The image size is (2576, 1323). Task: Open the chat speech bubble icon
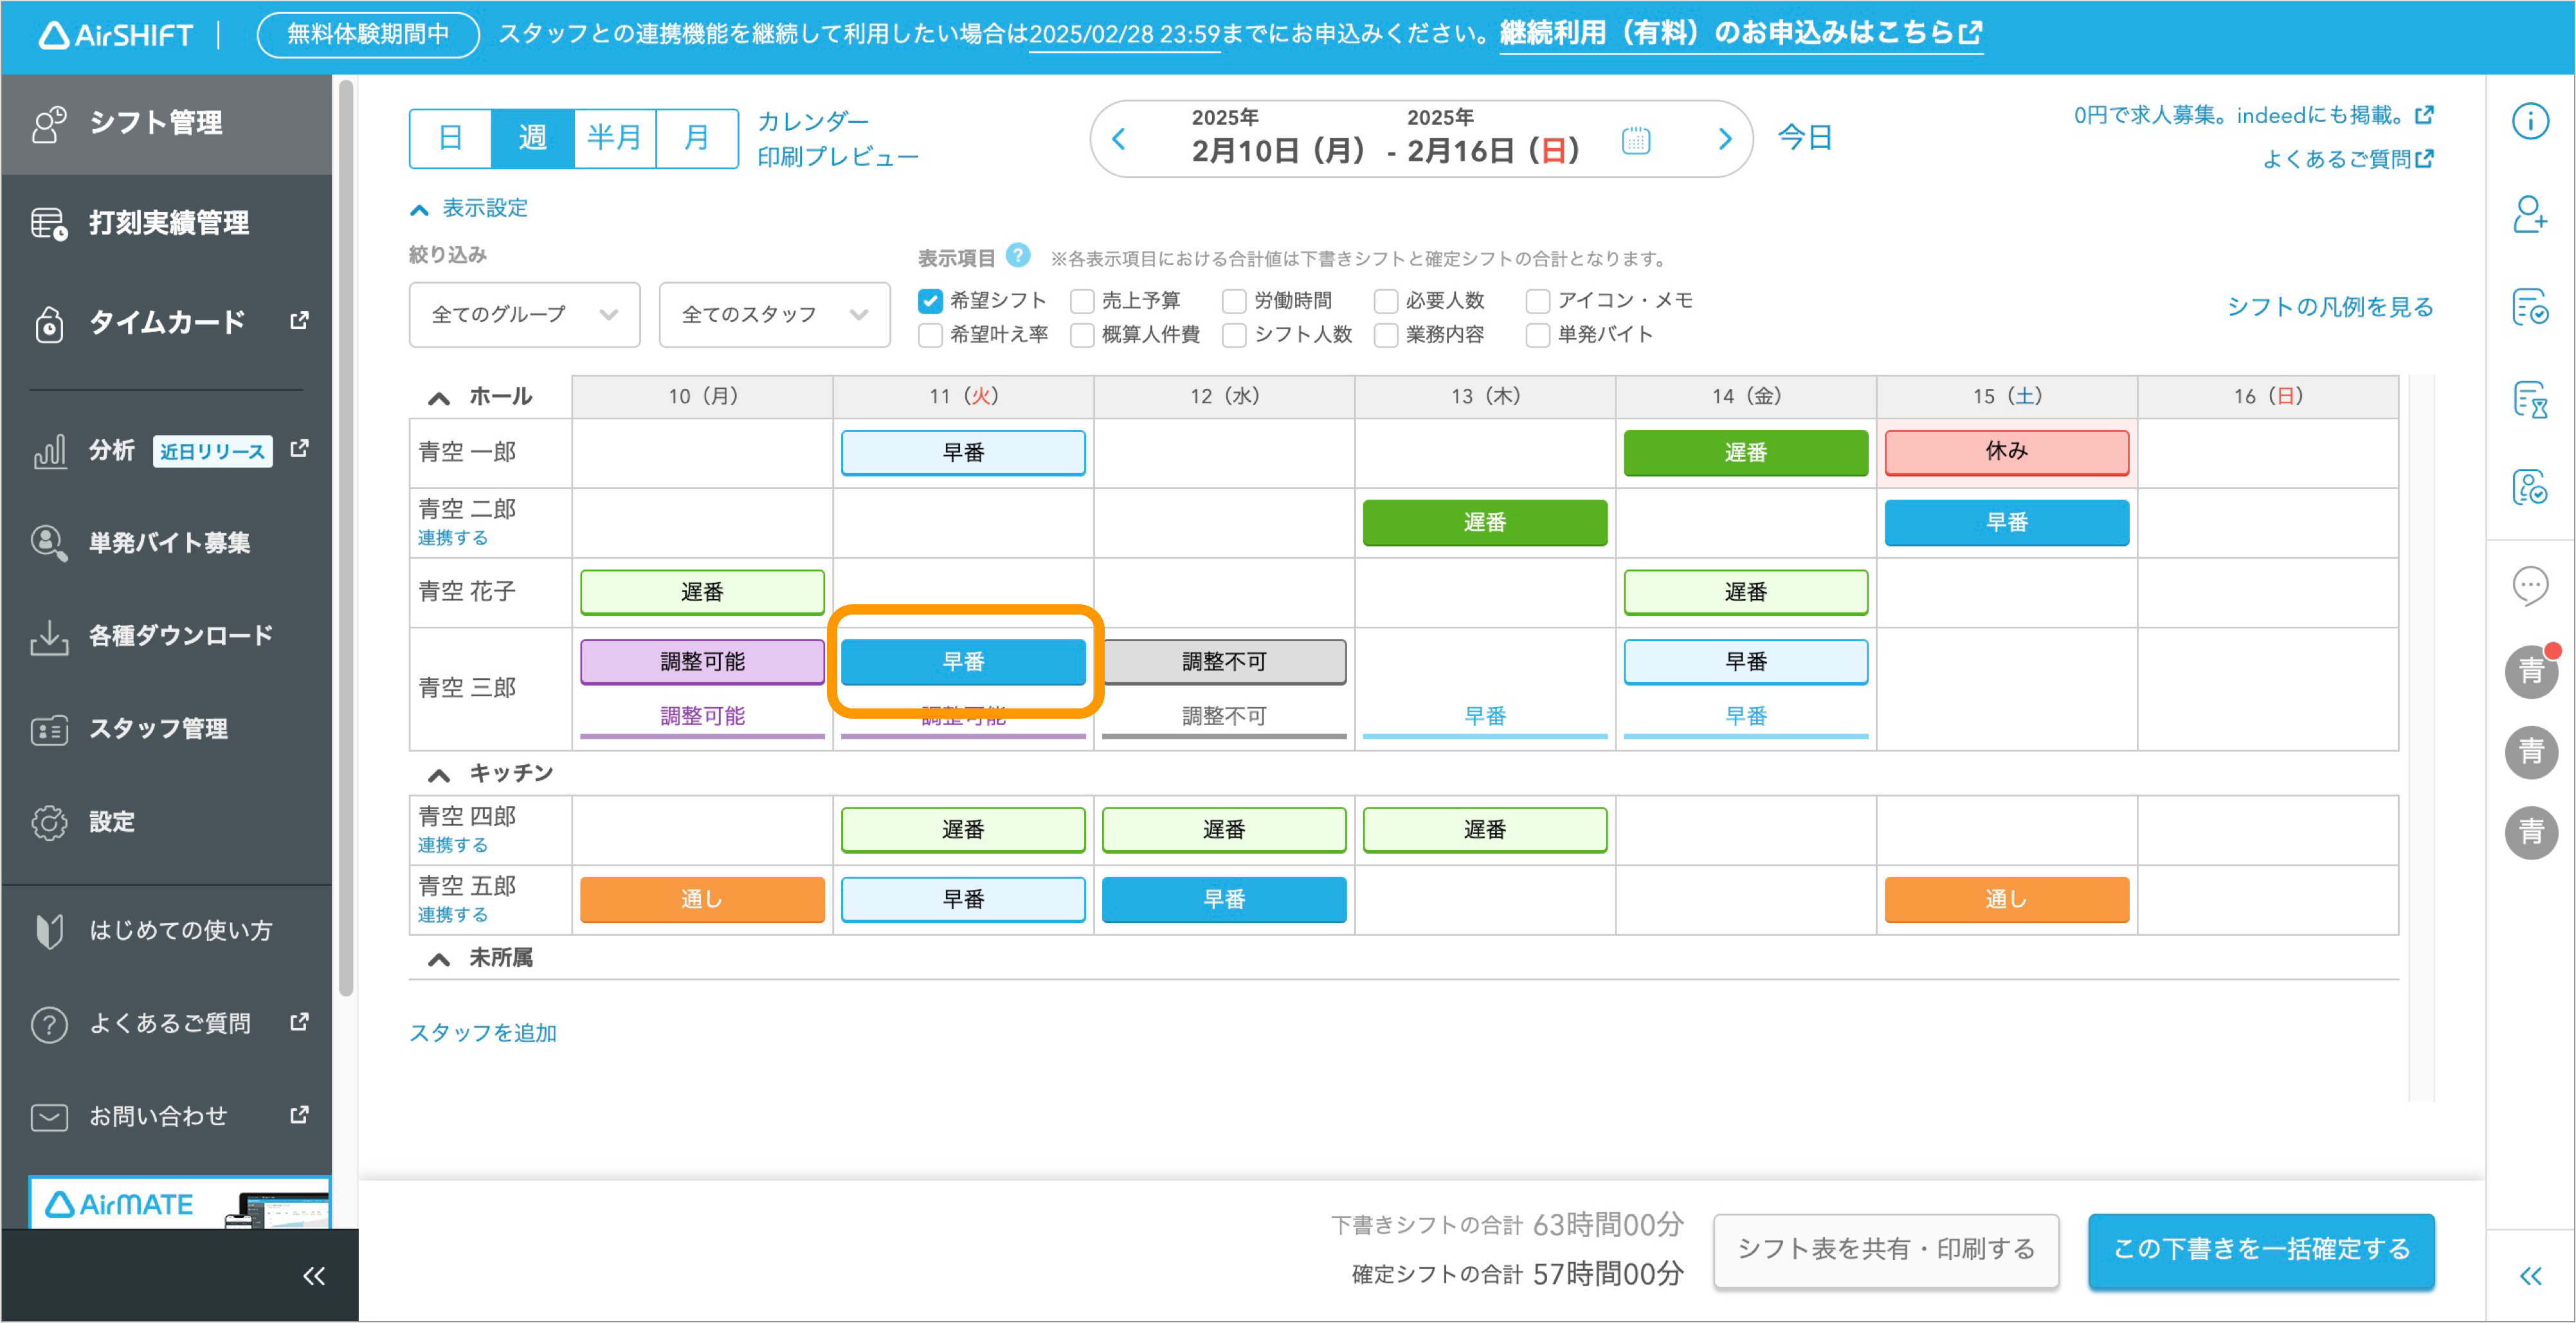2530,585
